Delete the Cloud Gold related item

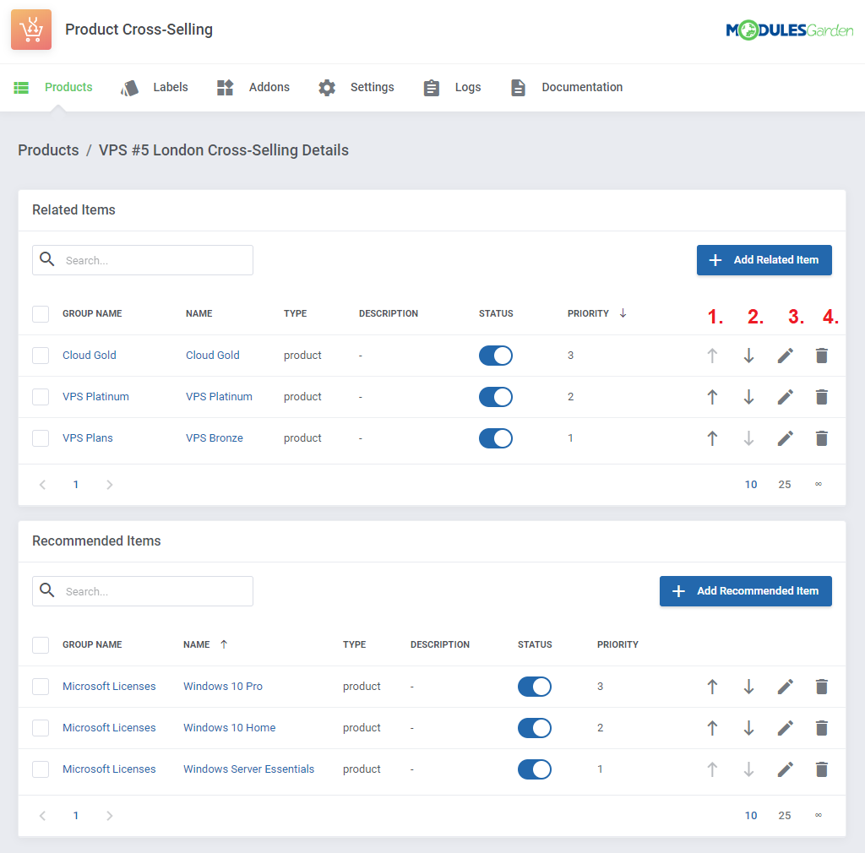point(821,356)
